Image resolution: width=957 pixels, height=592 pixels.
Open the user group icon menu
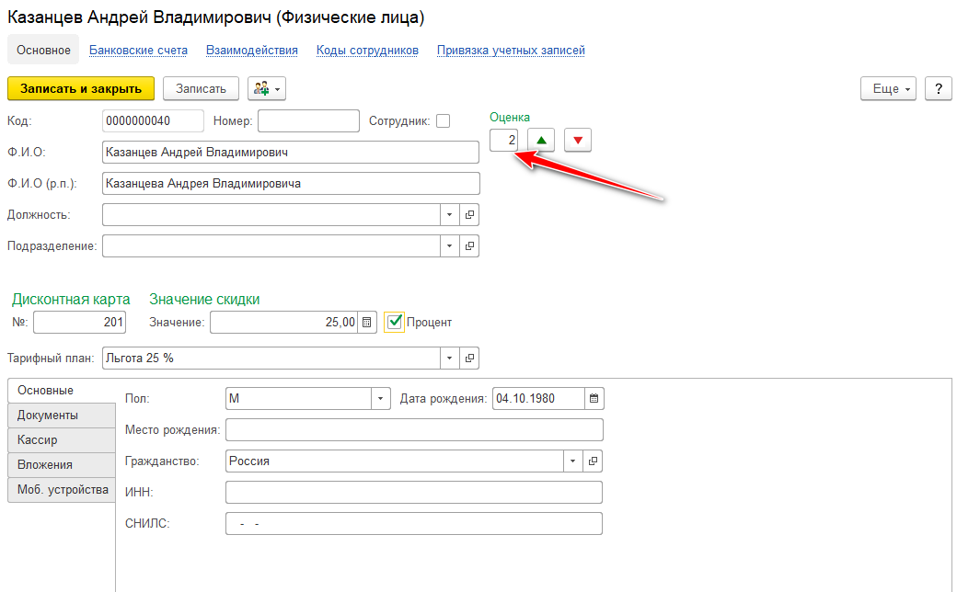267,88
